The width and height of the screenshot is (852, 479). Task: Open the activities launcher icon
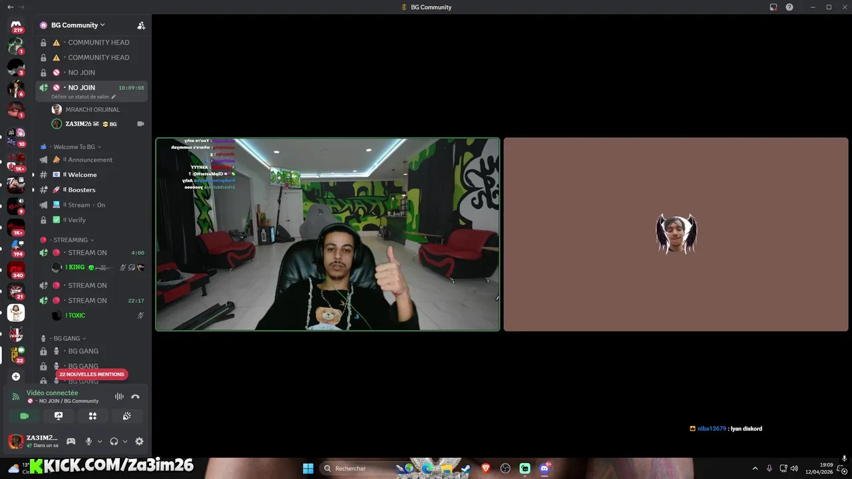click(x=93, y=416)
